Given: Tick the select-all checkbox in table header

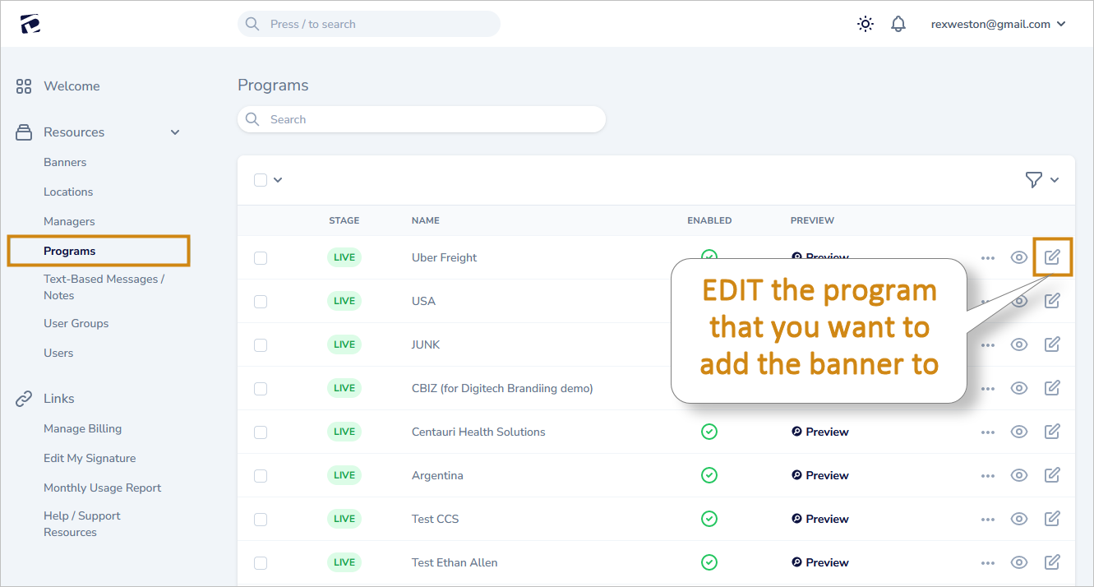Looking at the screenshot, I should click(261, 180).
